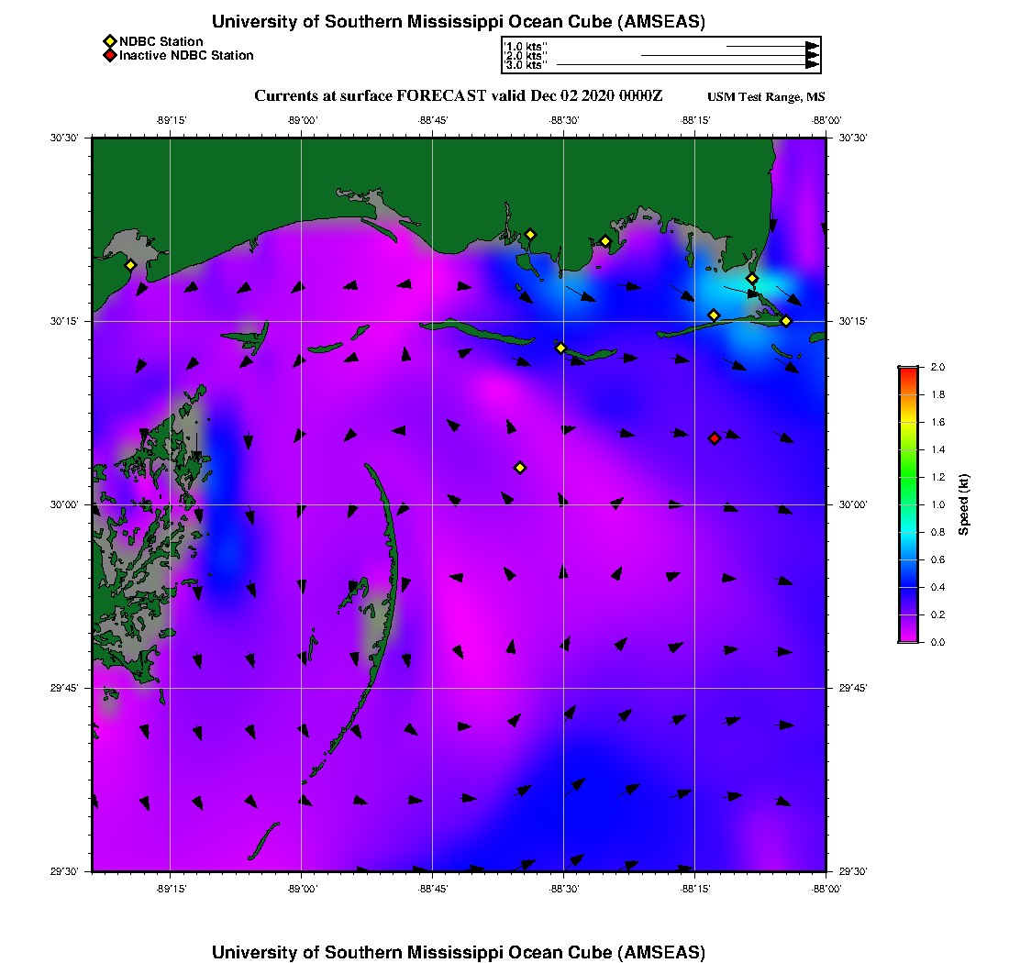Viewport: 1009px width, 963px height.
Task: Click the "Speed (kt)" color bar label
Action: (x=964, y=504)
